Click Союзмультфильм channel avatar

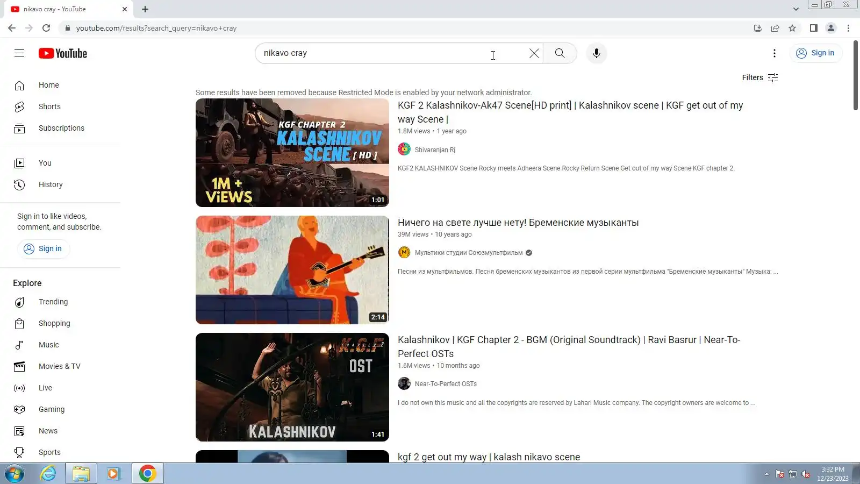point(404,252)
